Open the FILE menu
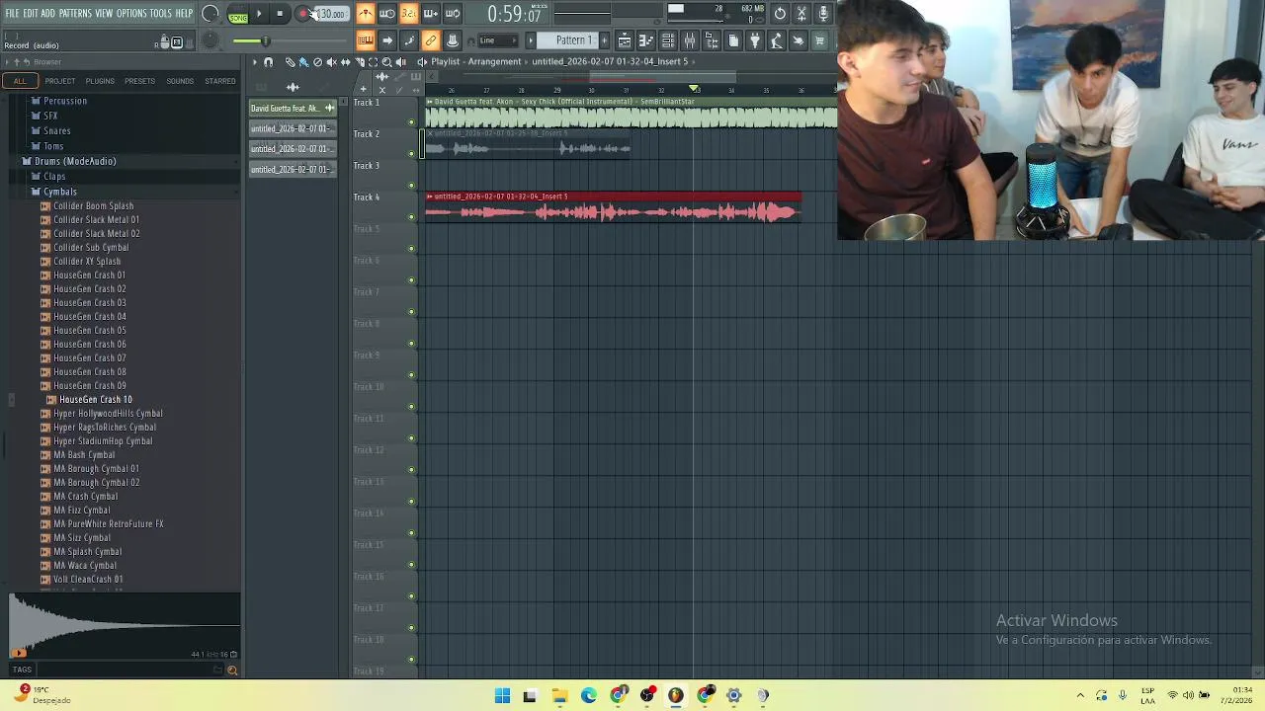Image resolution: width=1265 pixels, height=711 pixels. (x=13, y=13)
